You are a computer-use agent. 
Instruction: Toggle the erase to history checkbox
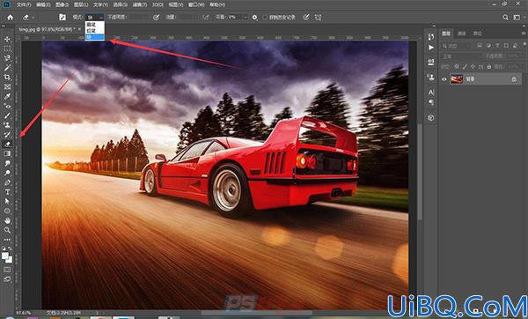[x=265, y=18]
